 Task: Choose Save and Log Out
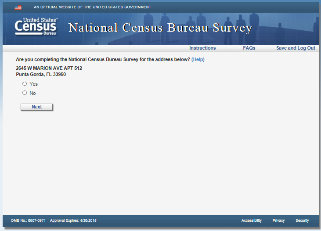point(296,48)
